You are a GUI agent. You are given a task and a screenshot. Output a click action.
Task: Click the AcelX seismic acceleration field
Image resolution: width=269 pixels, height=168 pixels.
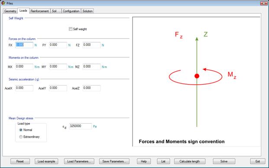coord(24,88)
